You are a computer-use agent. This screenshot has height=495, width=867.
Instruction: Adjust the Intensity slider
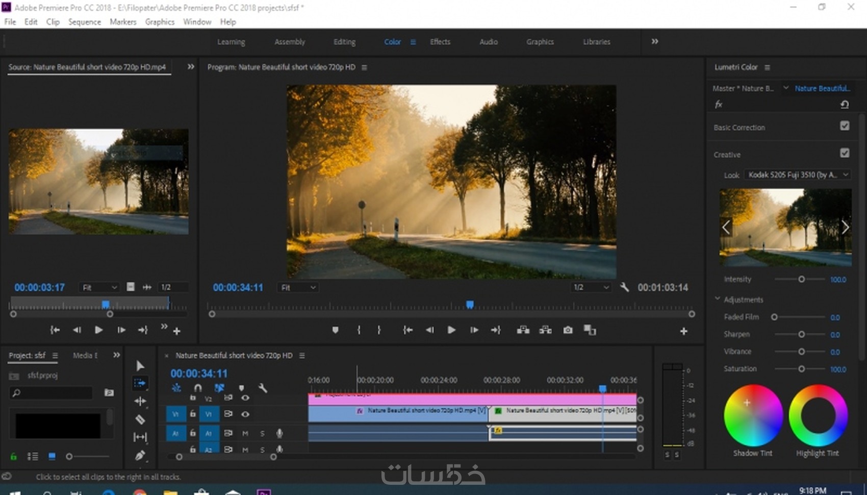click(x=800, y=279)
